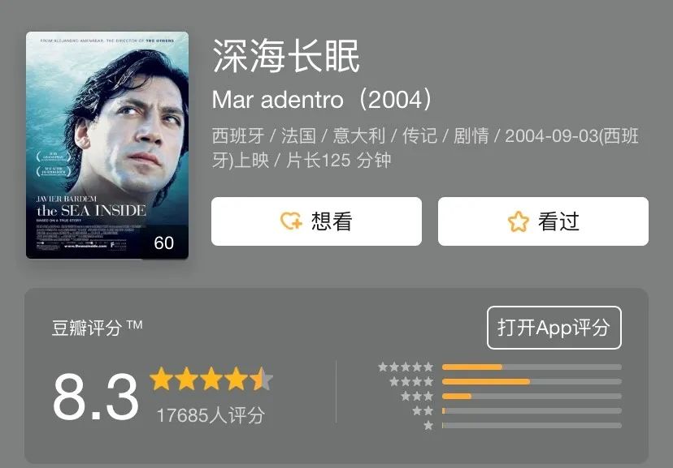
Task: Click the five-star rating distribution bar
Action: coord(532,367)
